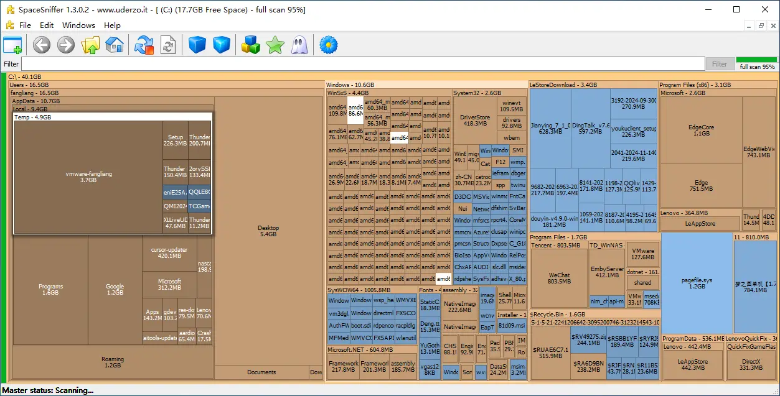The image size is (780, 396).
Task: Select the EdgeWebView 743.1MB block
Action: pyautogui.click(x=759, y=152)
